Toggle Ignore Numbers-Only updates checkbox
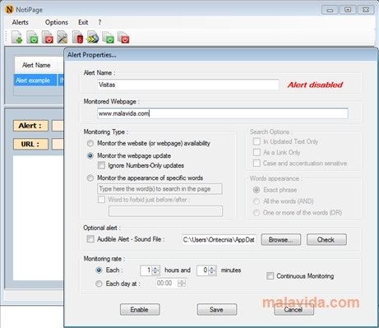379x328 pixels. 101,165
